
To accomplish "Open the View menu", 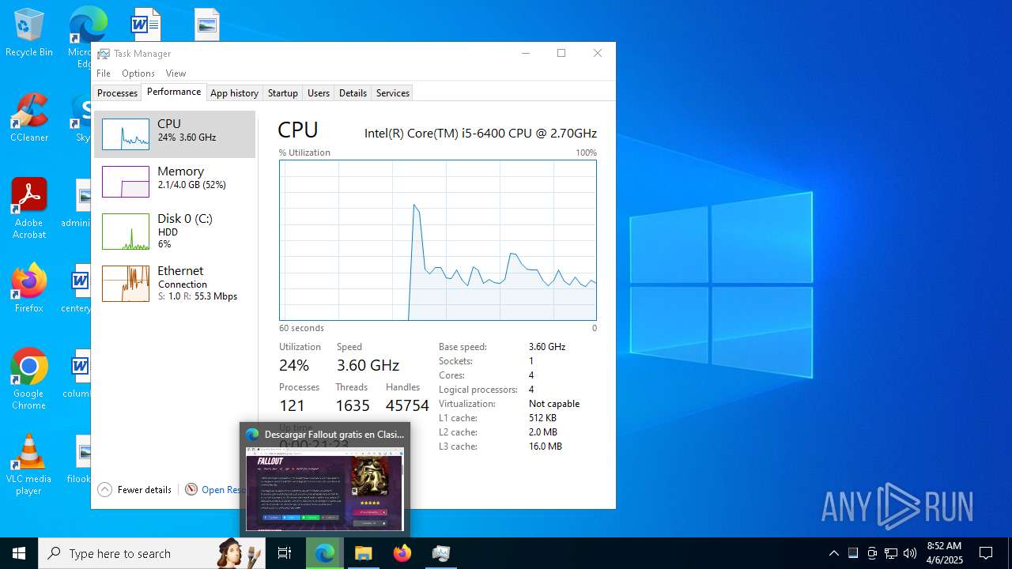I will [x=176, y=73].
